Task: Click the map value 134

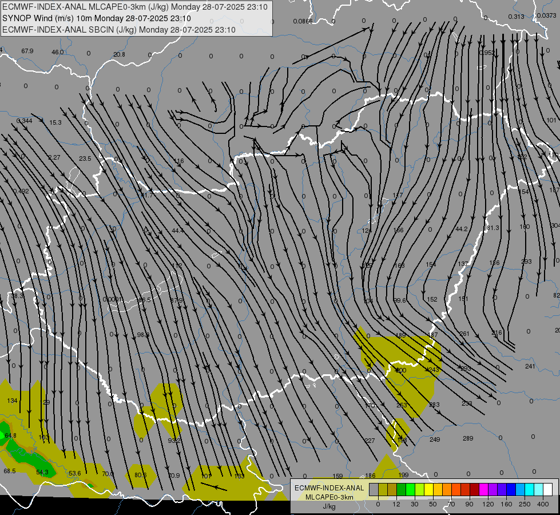Action: click(x=12, y=401)
